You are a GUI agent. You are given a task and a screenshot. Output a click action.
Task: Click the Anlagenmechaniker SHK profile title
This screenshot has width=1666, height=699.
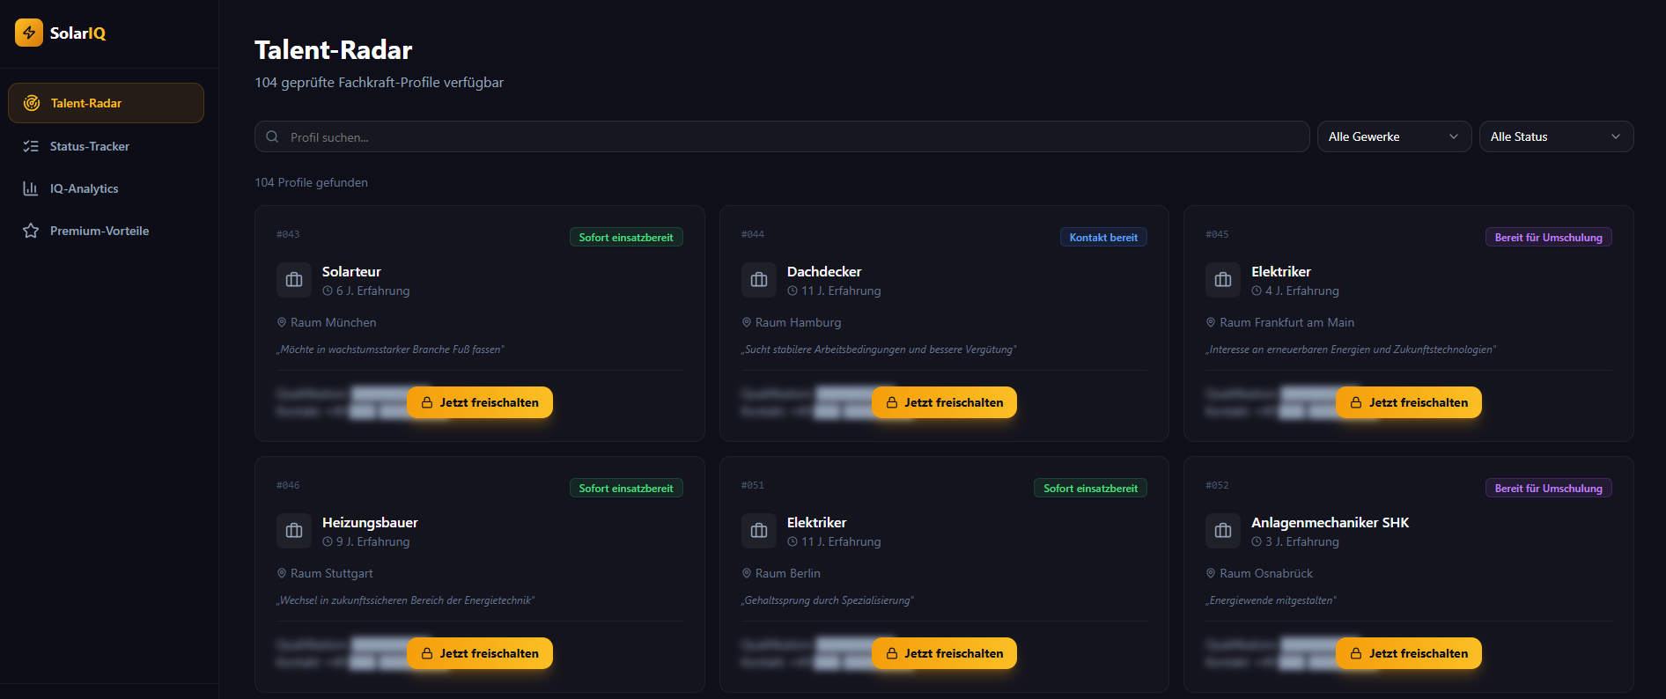pos(1330,522)
